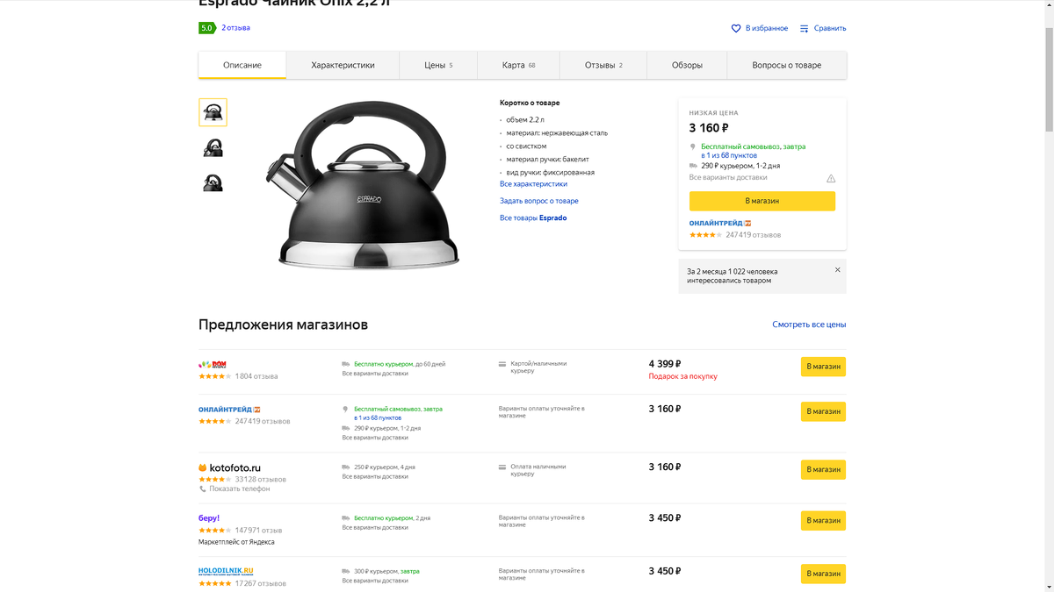Close the interest notification box
Screen dimensions: 1054x592
tap(837, 270)
